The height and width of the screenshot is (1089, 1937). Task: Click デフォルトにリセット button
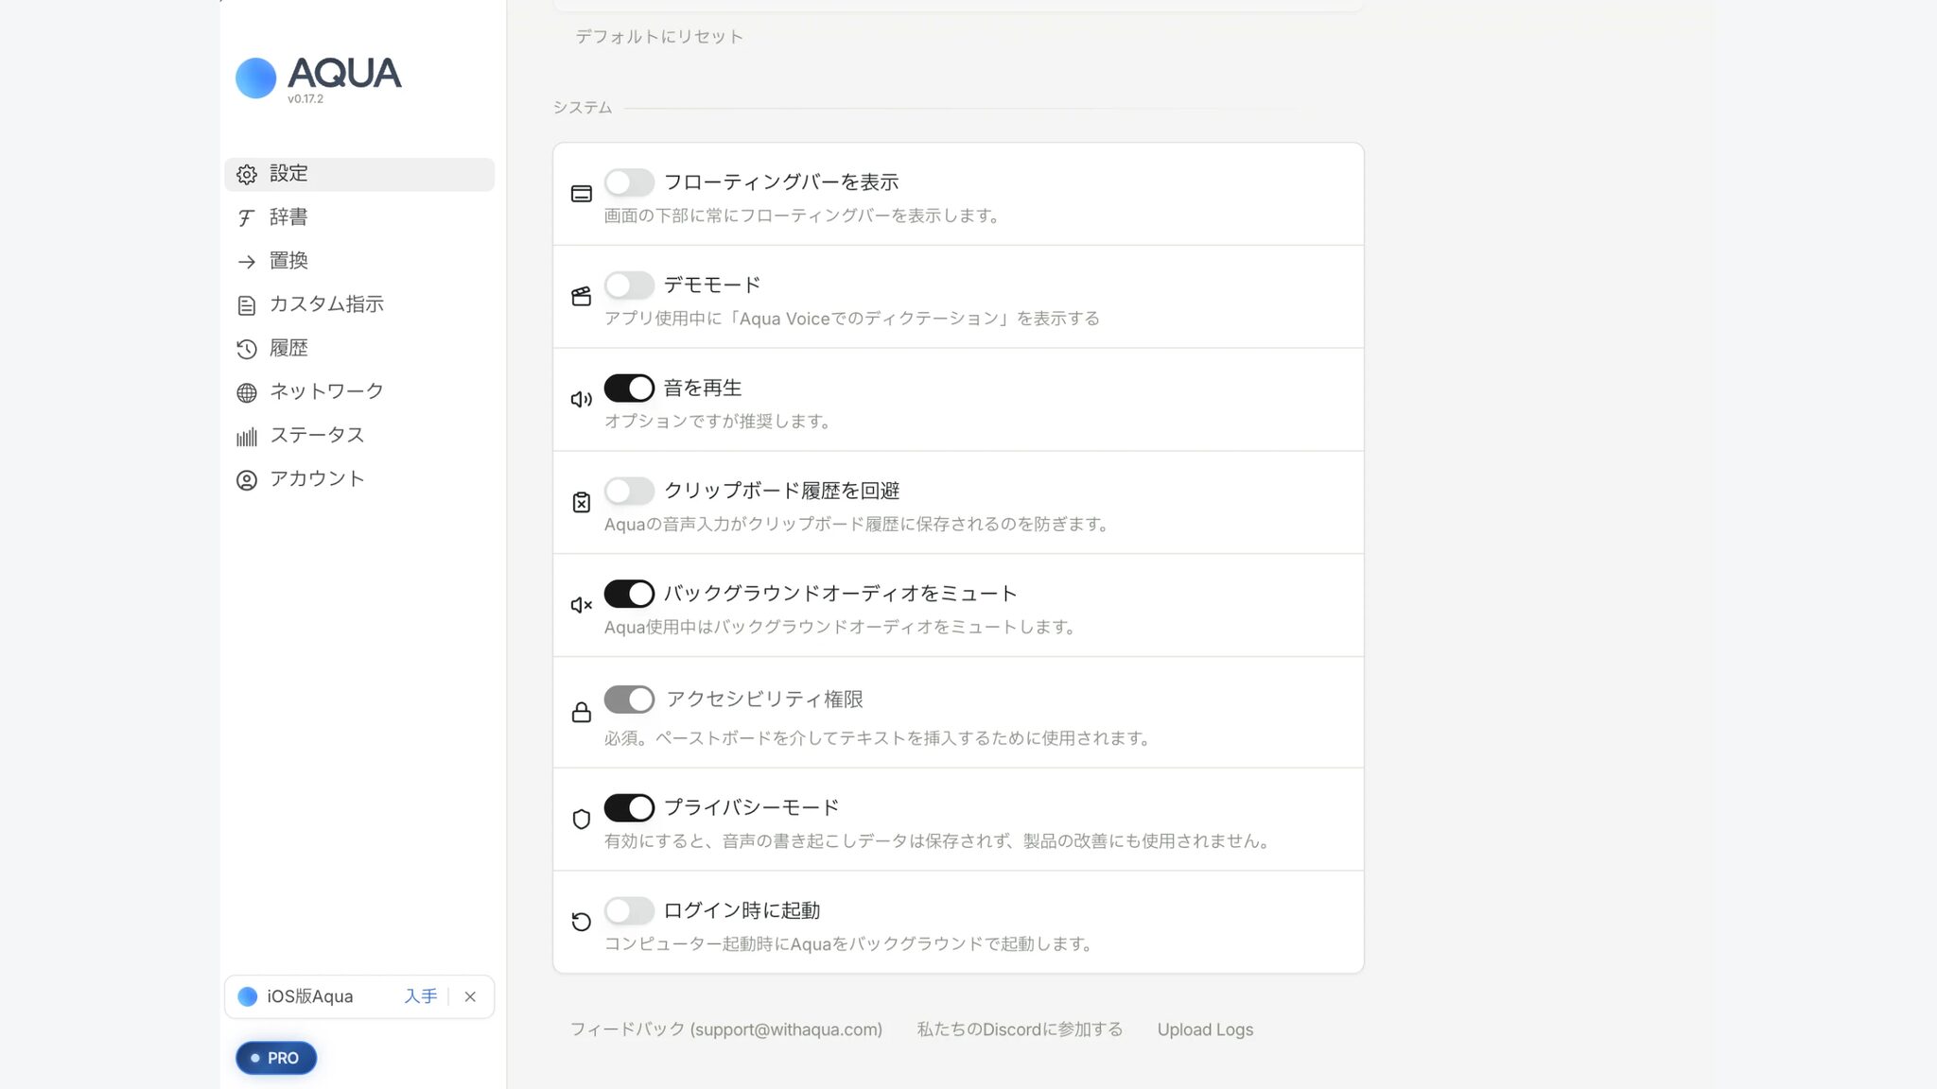[659, 37]
